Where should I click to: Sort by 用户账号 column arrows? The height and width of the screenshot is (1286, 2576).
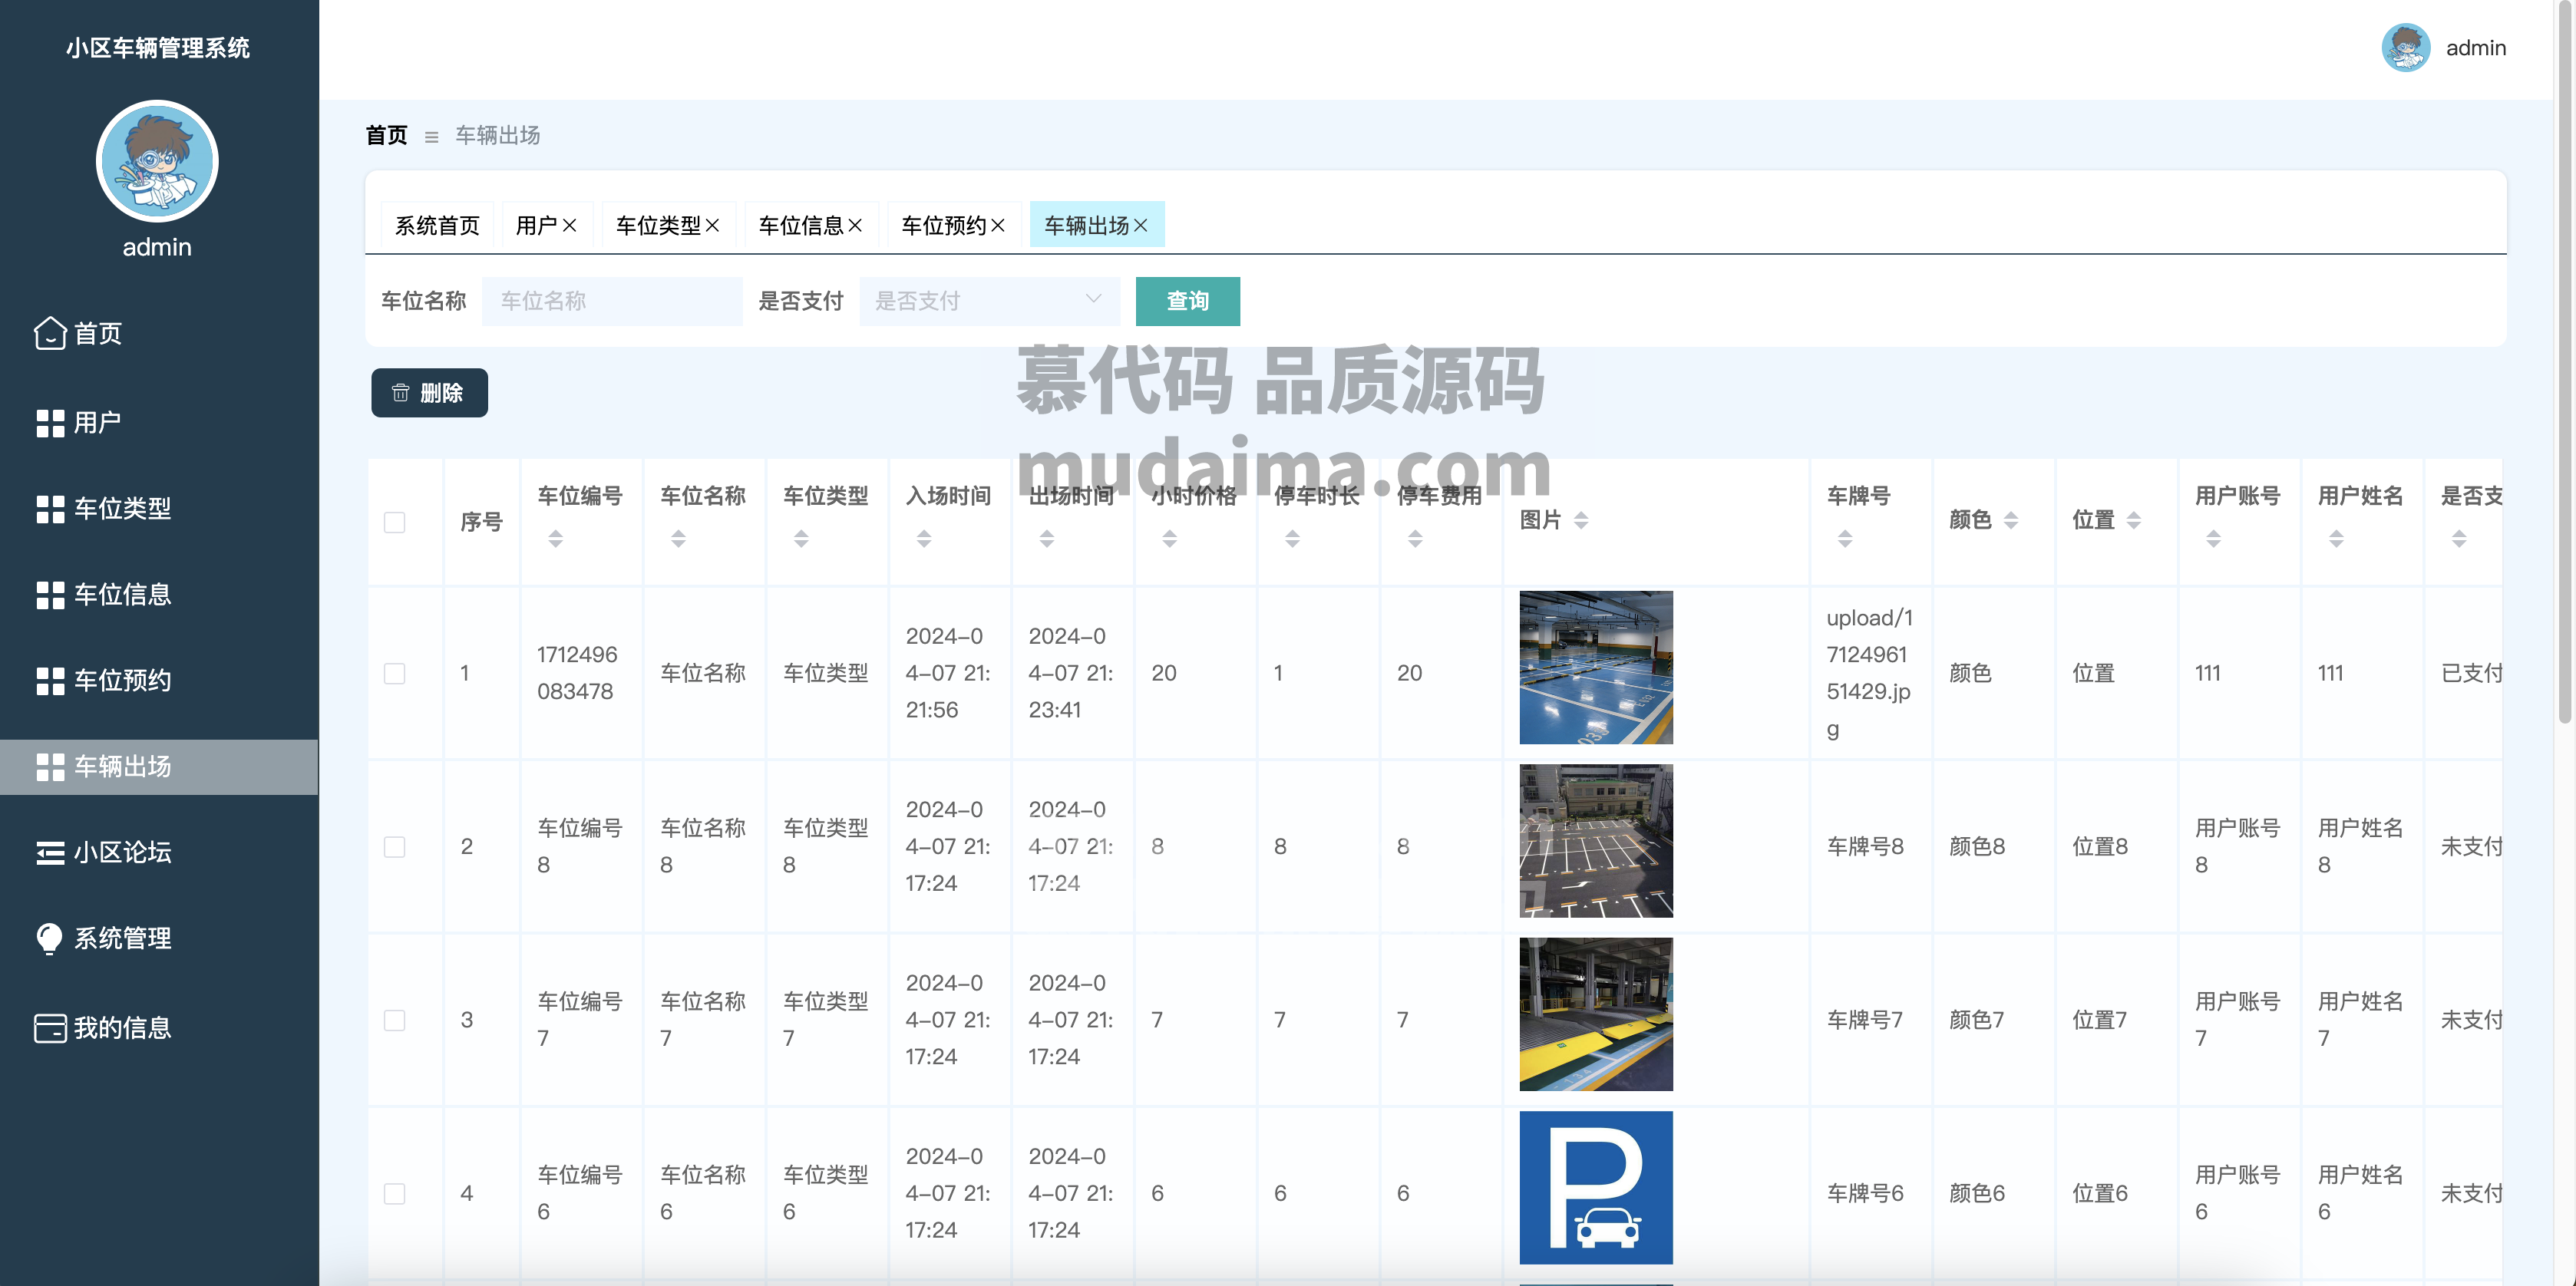(x=2214, y=539)
